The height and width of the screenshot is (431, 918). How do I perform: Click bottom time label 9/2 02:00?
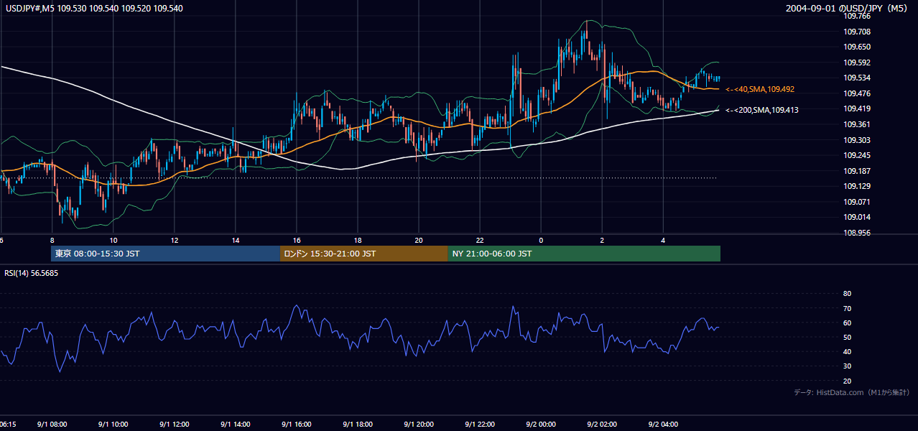click(602, 425)
